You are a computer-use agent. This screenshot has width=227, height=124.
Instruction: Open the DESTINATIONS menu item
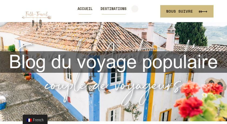pos(113,9)
